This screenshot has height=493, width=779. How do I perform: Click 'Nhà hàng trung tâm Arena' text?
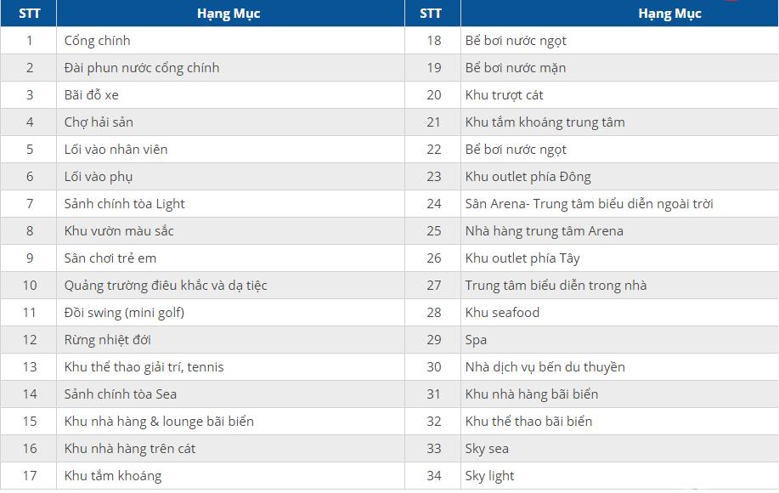(x=545, y=231)
